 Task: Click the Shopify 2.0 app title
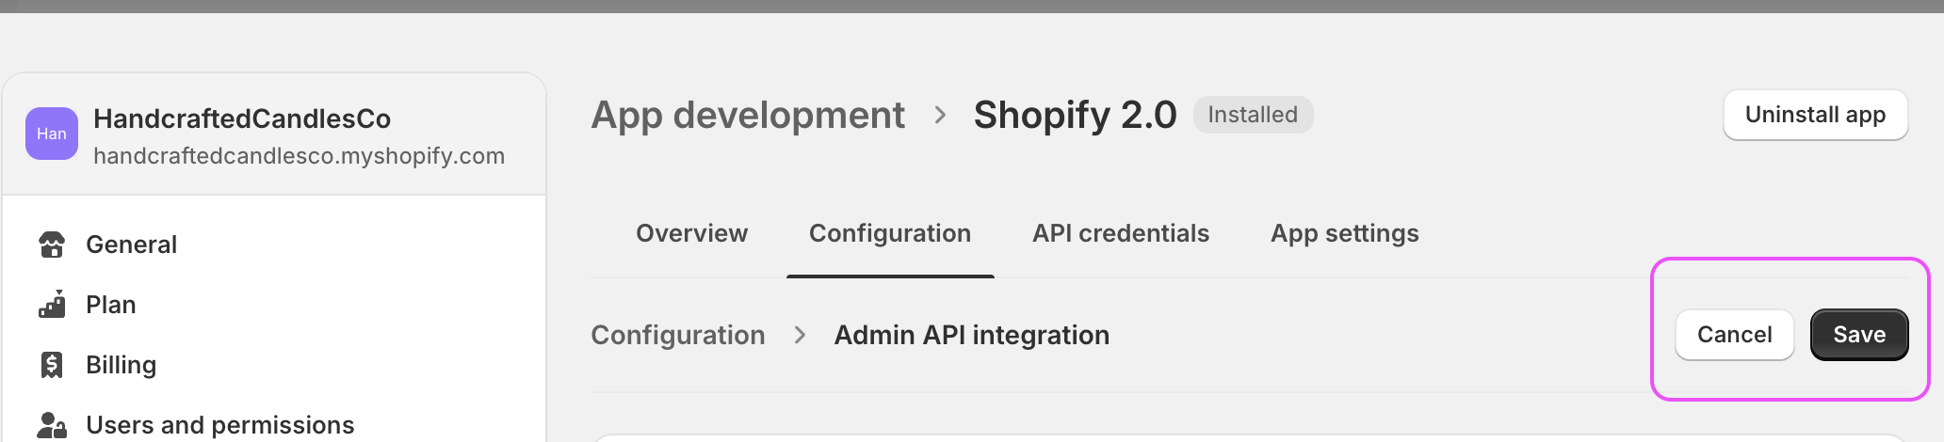click(1075, 115)
